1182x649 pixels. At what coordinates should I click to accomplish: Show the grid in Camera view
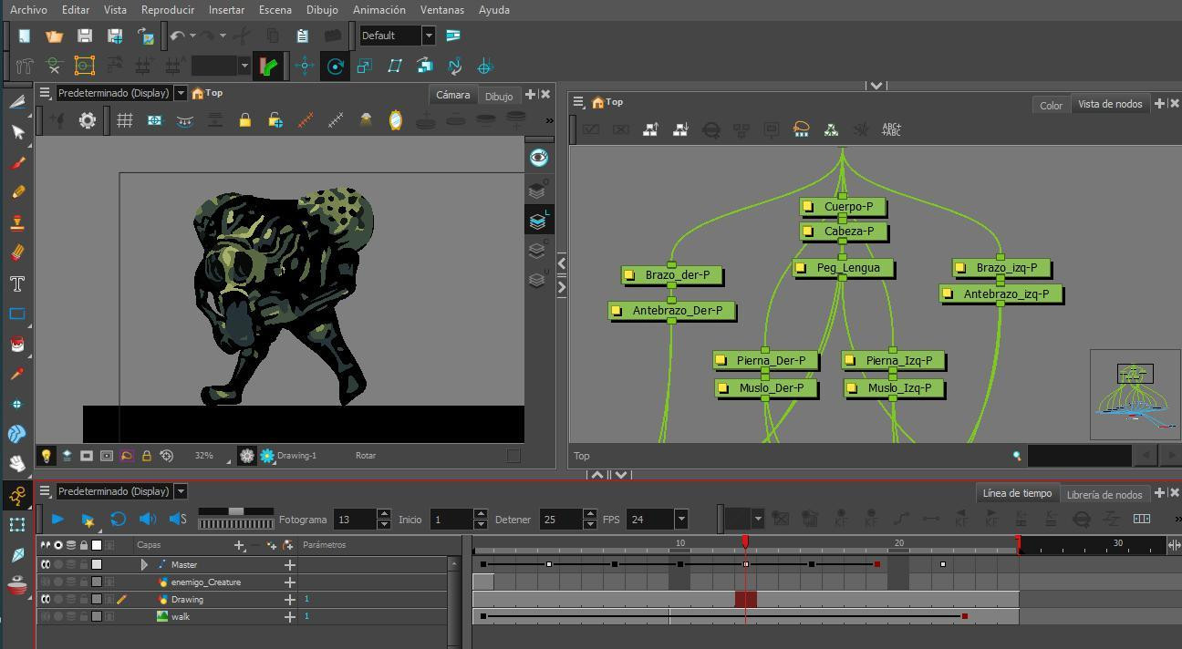(x=125, y=119)
